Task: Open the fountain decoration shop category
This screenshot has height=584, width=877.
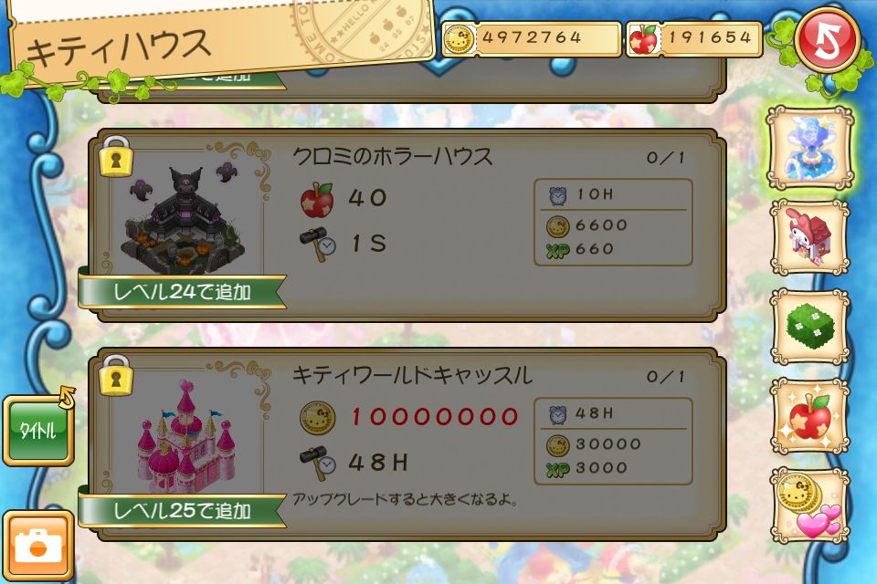Action: coord(810,148)
